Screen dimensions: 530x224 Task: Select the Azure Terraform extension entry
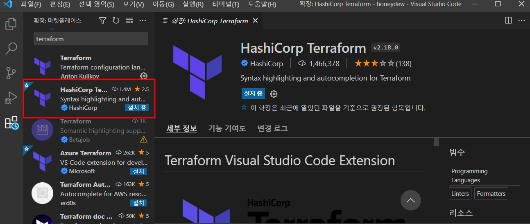[x=89, y=162]
